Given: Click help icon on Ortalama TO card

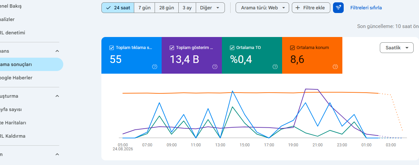Looking at the screenshot, I should [x=275, y=67].
